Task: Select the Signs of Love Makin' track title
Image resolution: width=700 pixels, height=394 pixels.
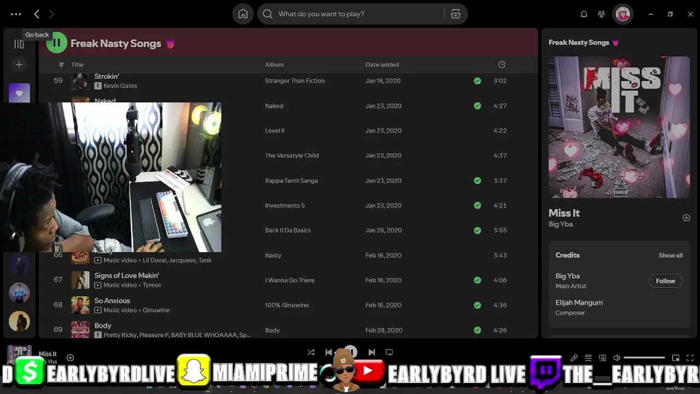Action: click(127, 276)
